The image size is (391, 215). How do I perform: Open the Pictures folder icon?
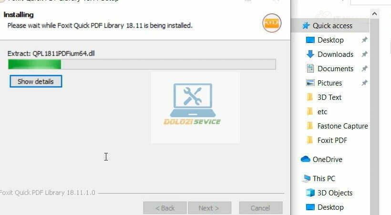(x=310, y=83)
